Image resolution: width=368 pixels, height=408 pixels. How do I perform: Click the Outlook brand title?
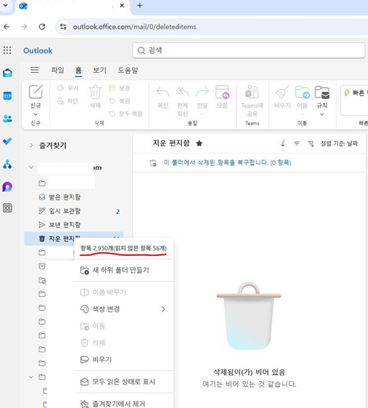click(x=38, y=50)
